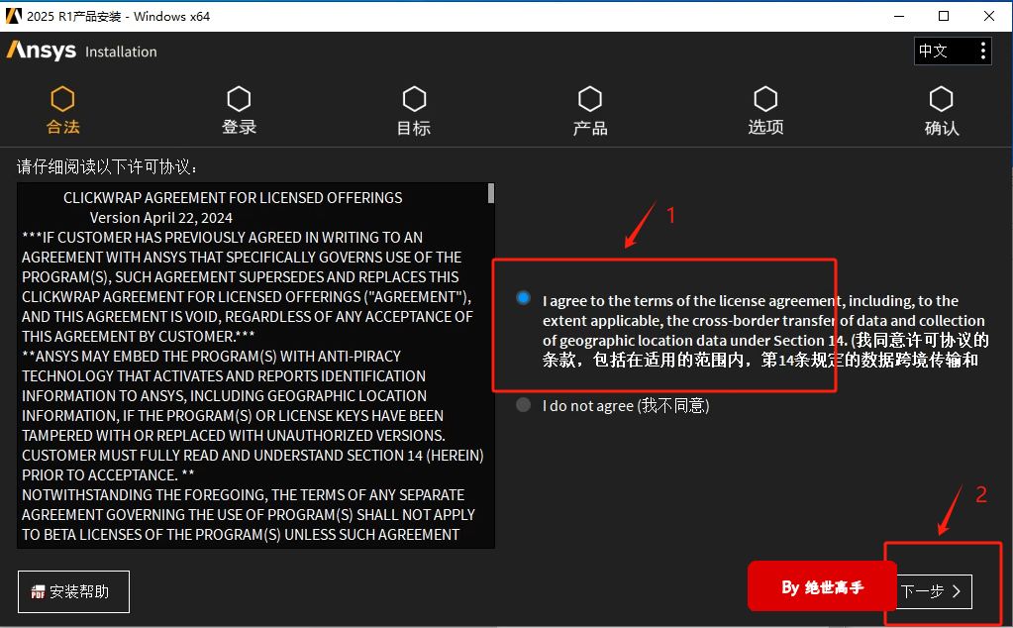This screenshot has height=628, width=1013.
Task: Click the 确认 step hexagon icon
Action: point(942,99)
